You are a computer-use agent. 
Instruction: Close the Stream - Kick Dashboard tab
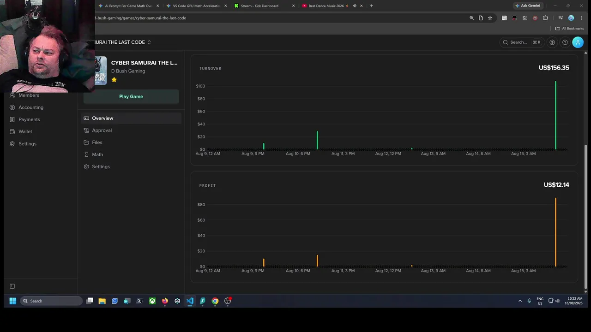point(293,6)
